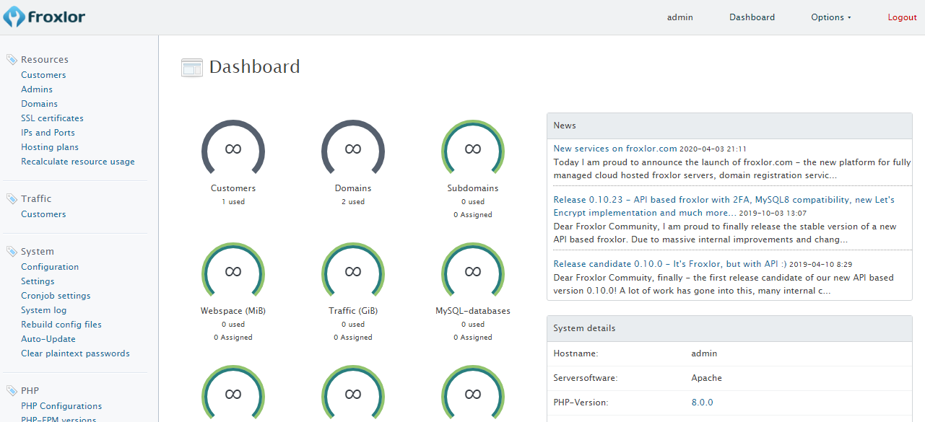Screen dimensions: 925x422
Task: Click the System section tag icon
Action: pos(12,252)
